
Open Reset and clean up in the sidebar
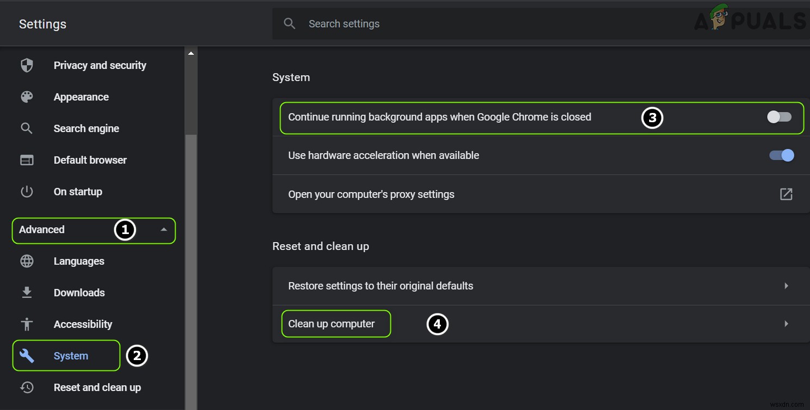(x=97, y=387)
